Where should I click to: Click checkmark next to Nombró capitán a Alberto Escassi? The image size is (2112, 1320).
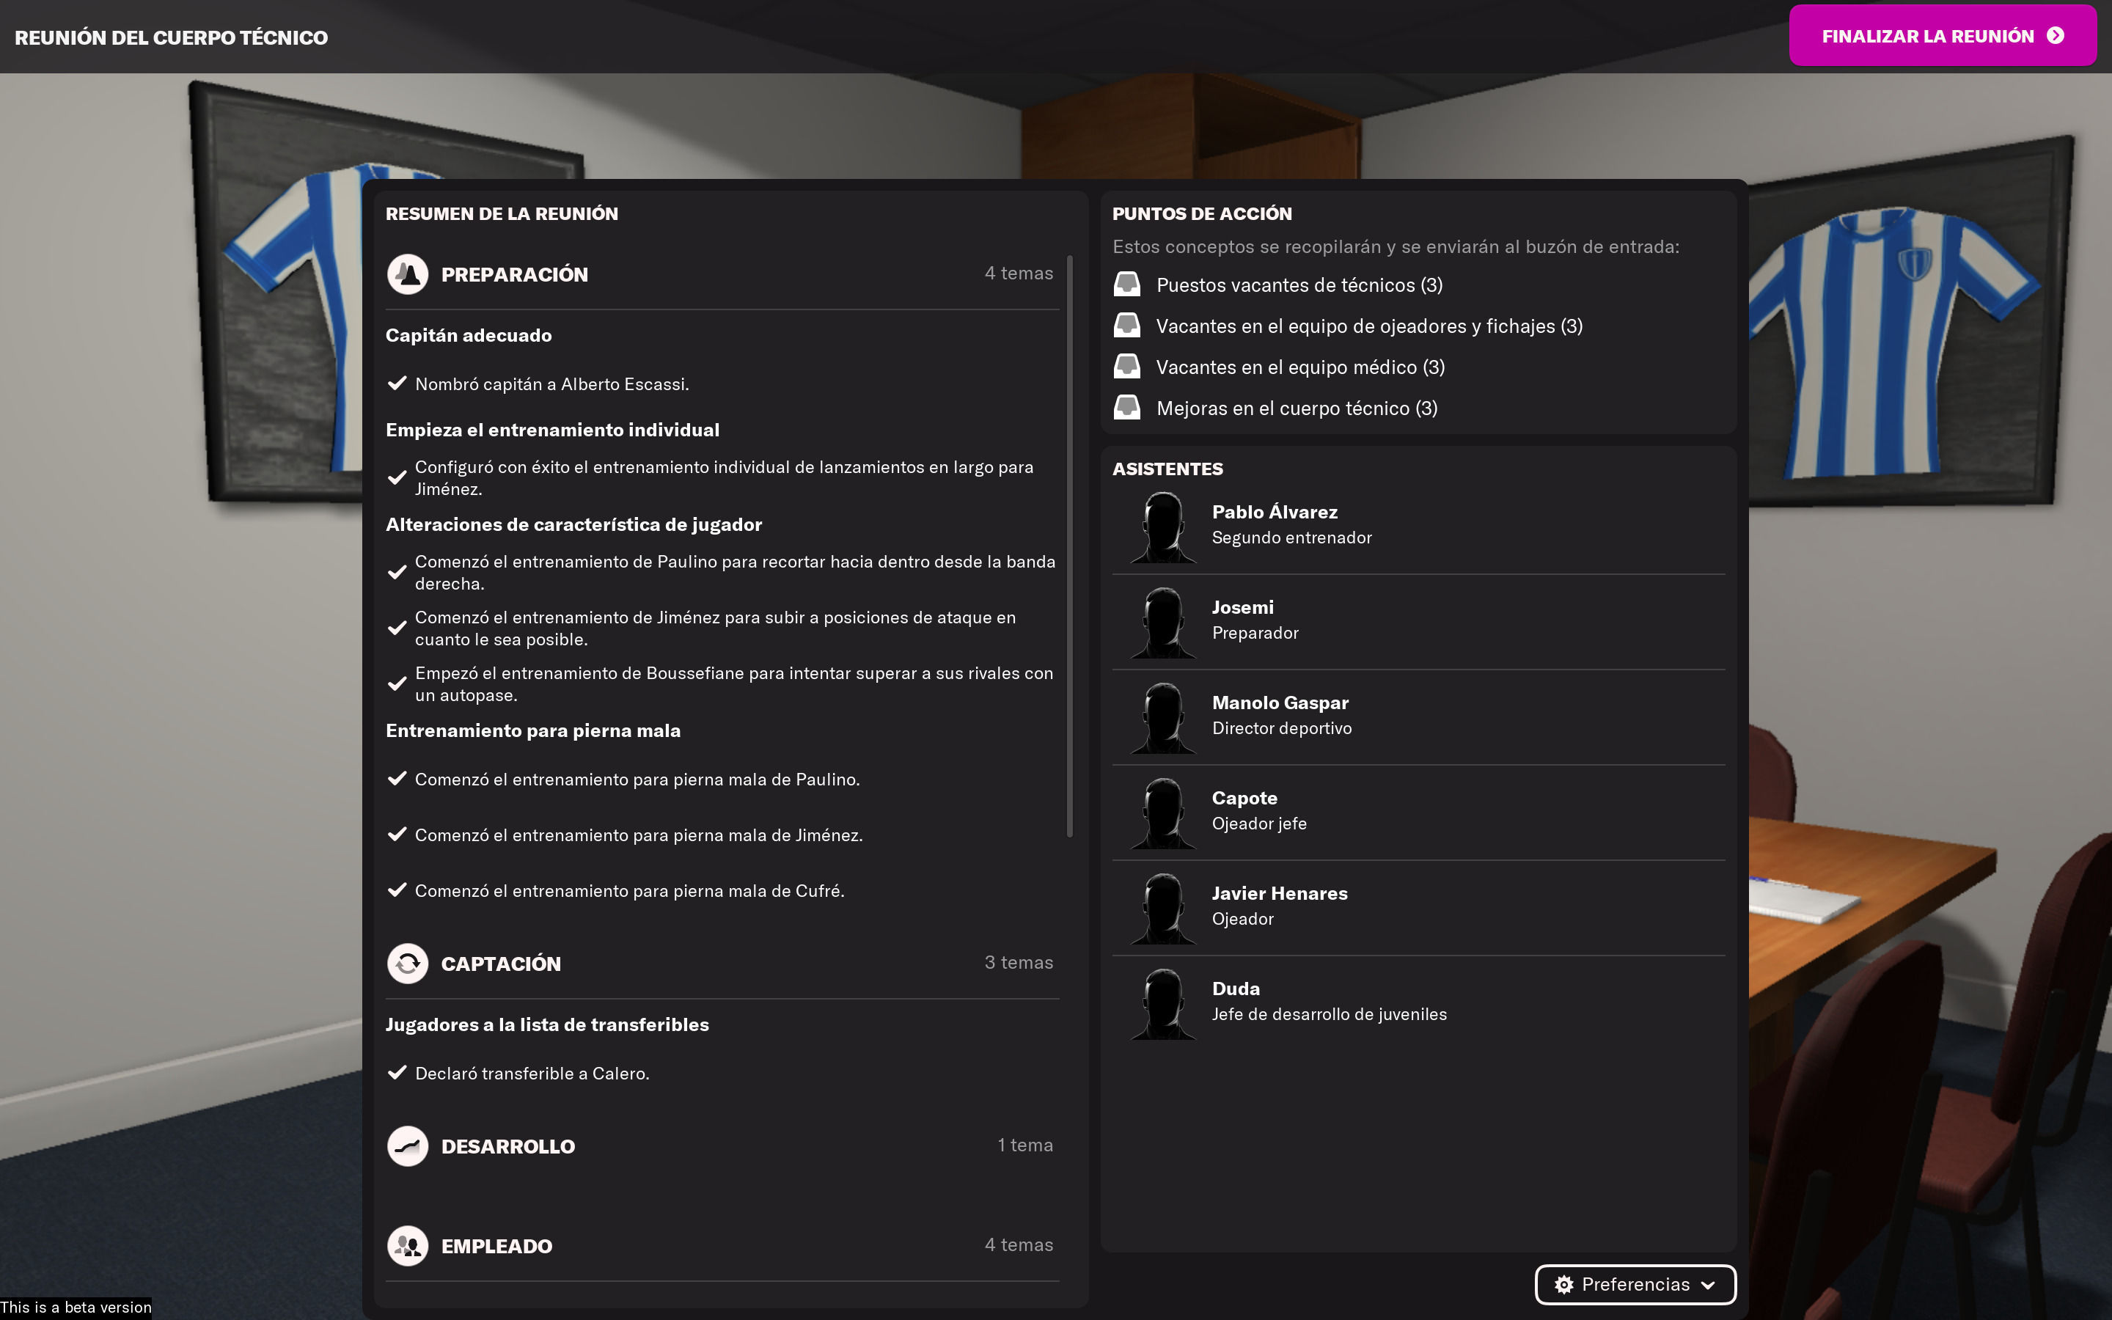pyautogui.click(x=397, y=384)
